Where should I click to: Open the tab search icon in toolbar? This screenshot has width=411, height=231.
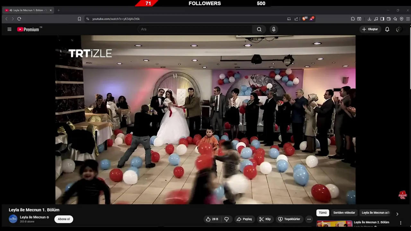click(x=359, y=19)
